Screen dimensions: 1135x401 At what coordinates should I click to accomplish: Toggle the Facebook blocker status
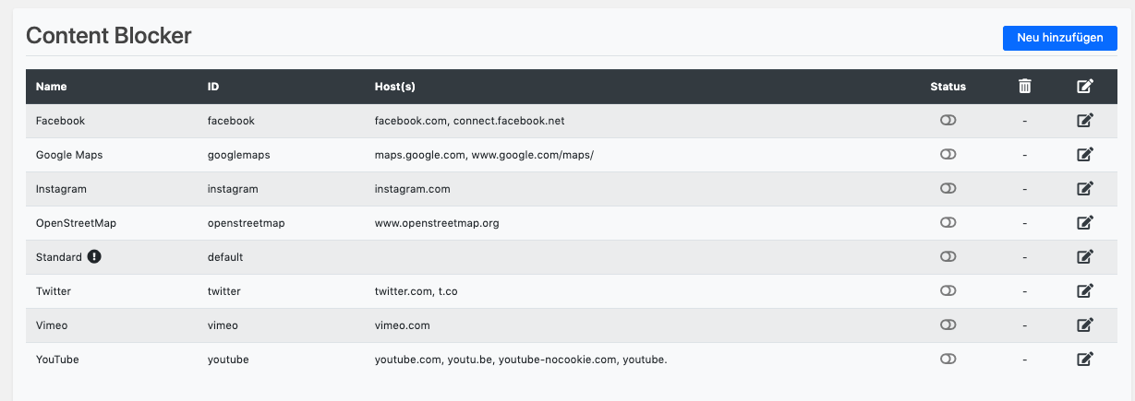coord(948,121)
